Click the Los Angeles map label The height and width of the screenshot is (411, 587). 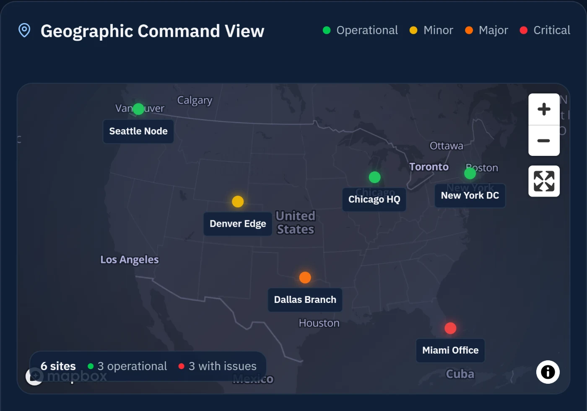tap(130, 260)
